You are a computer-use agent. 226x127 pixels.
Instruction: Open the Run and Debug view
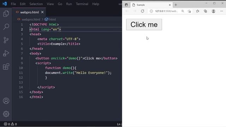6,53
